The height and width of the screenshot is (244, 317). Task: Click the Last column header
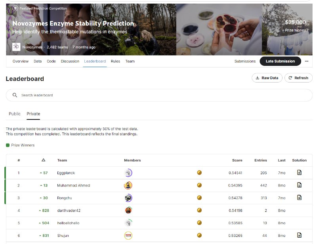[x=282, y=160]
